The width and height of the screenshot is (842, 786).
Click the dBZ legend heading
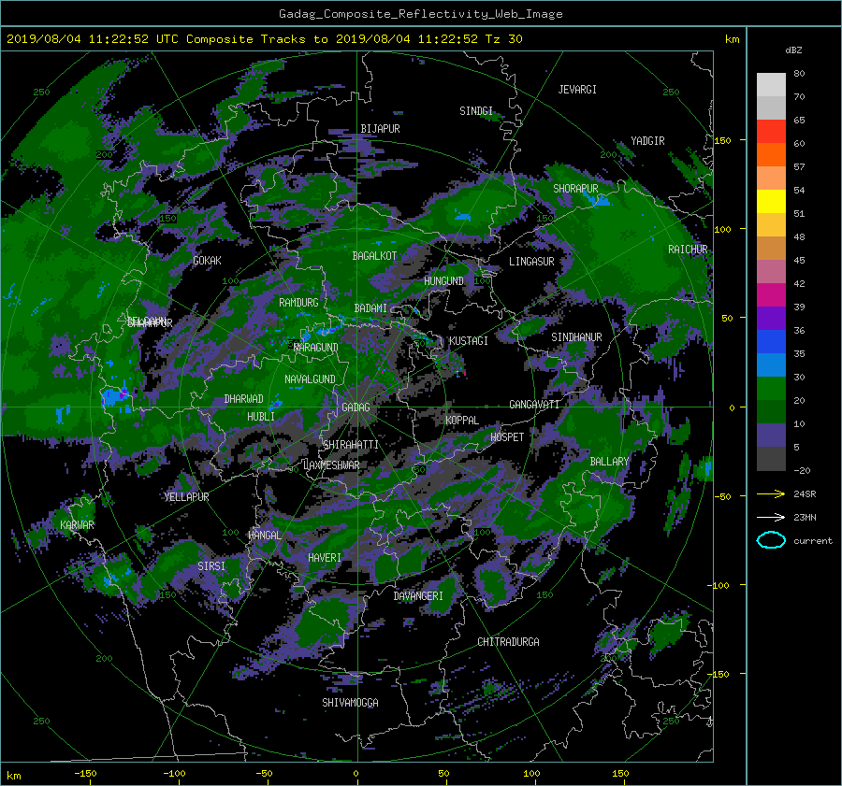click(793, 50)
